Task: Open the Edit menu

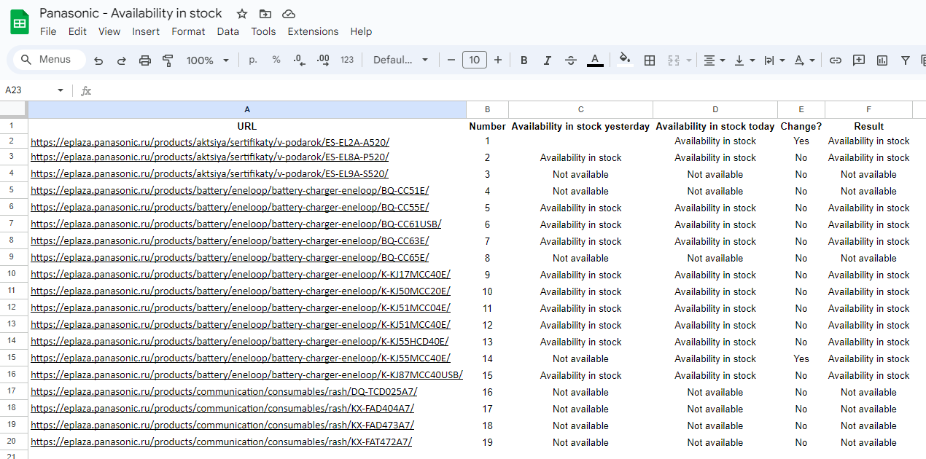Action: (77, 31)
